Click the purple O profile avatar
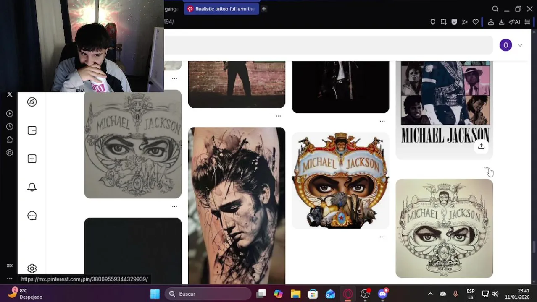This screenshot has height=302, width=537. [x=505, y=45]
